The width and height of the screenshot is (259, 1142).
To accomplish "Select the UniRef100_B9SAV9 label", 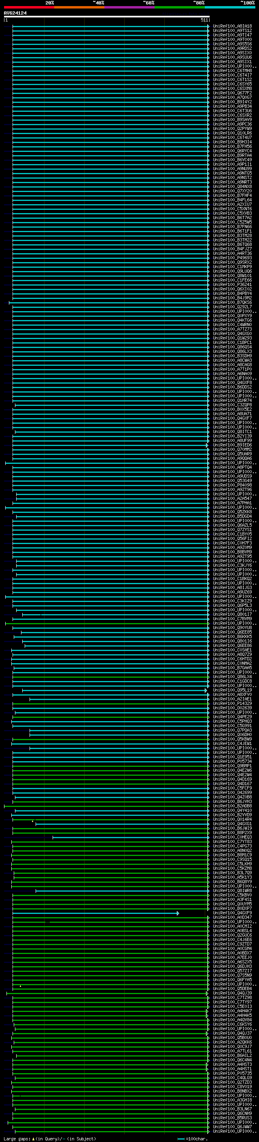I will 232,119.
